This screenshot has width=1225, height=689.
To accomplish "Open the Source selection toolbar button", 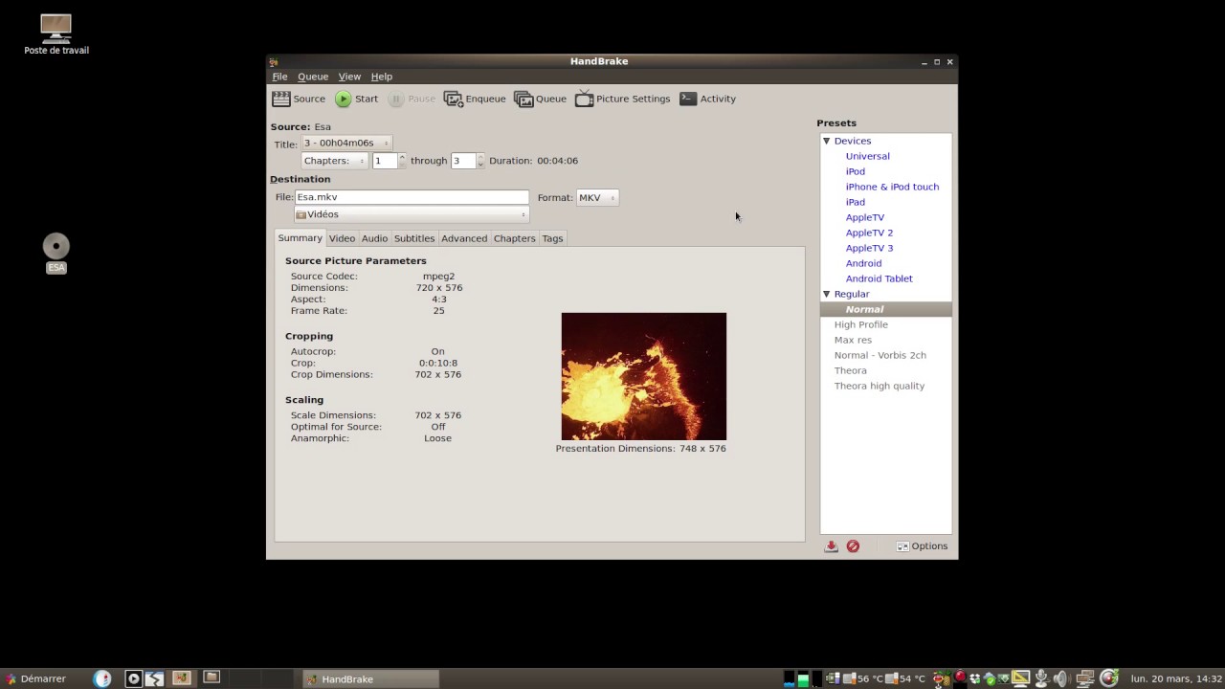I will pyautogui.click(x=299, y=99).
